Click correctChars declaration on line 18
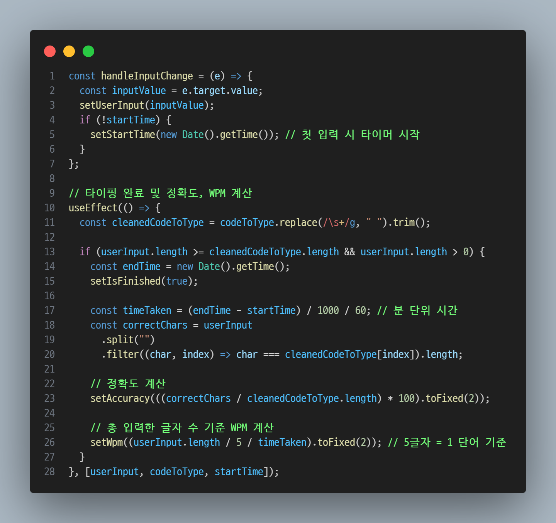The width and height of the screenshot is (556, 523). click(155, 325)
